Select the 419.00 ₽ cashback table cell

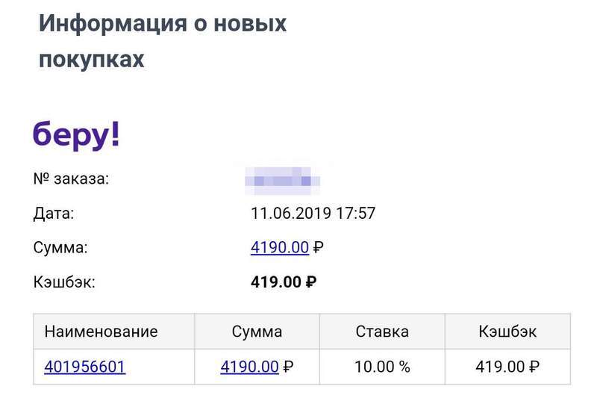(507, 367)
